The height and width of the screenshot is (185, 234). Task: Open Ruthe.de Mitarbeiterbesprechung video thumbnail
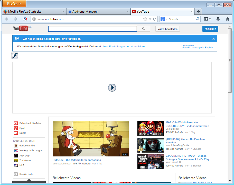coord(91,139)
